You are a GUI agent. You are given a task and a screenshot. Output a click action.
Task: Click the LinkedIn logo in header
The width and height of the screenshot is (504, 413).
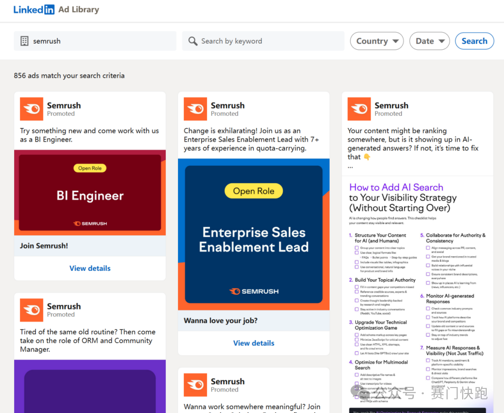[x=34, y=10]
